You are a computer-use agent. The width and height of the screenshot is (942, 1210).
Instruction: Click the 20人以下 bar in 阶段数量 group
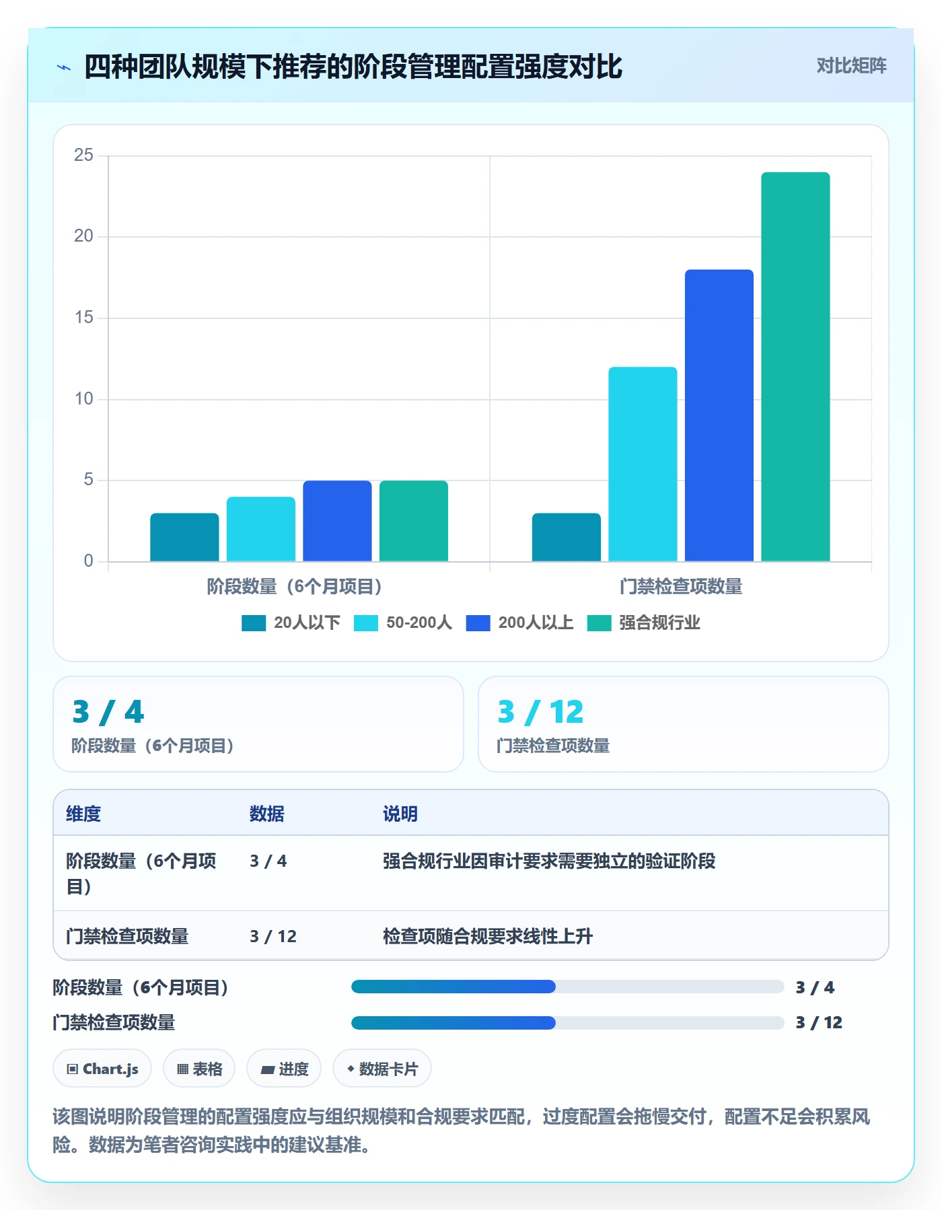coord(184,537)
